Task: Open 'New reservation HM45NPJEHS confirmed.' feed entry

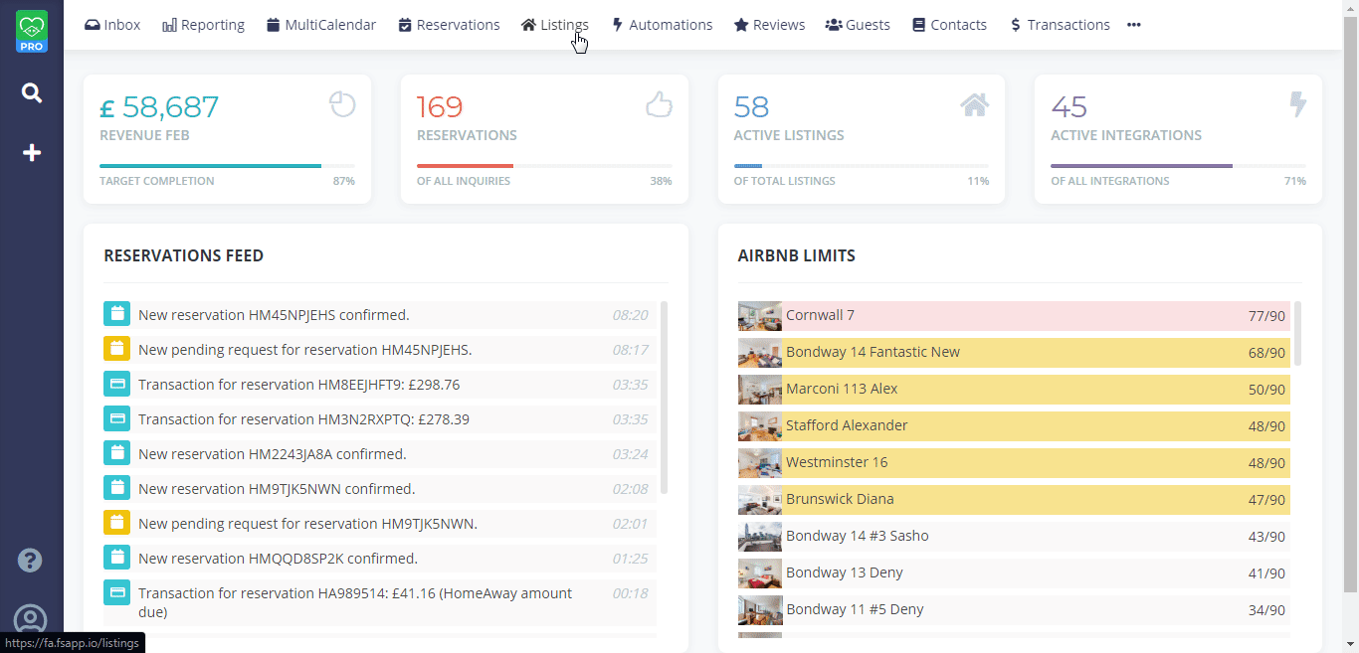Action: click(x=274, y=315)
